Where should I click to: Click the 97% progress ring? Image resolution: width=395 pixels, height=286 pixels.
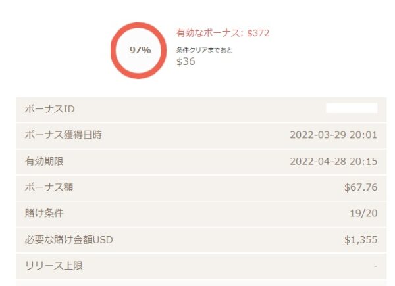tap(138, 51)
